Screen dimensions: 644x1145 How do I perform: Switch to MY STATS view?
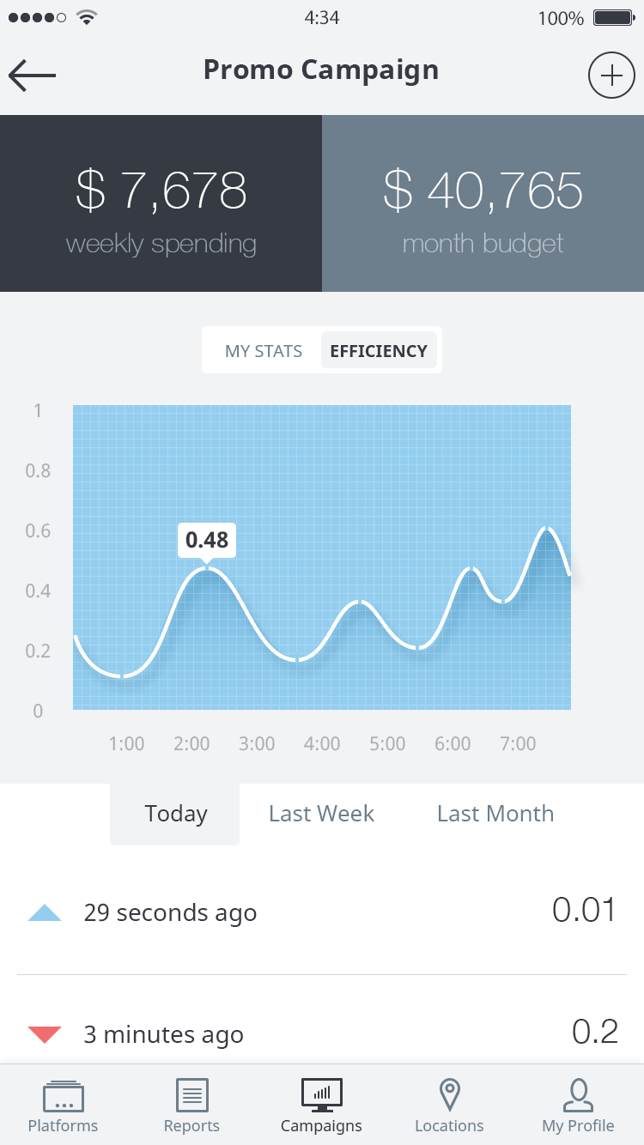coord(264,350)
